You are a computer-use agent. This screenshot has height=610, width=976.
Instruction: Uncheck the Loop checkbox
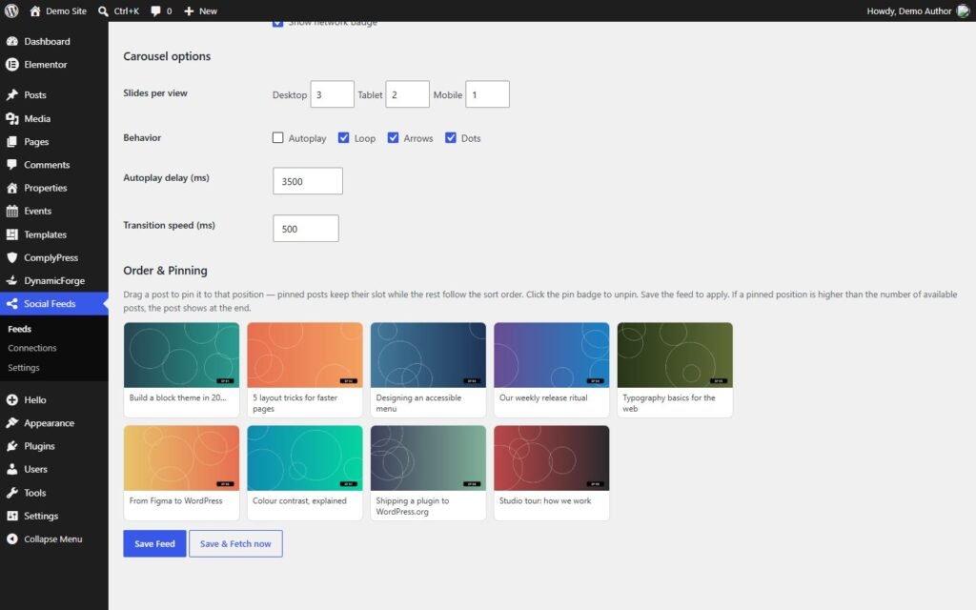(x=343, y=137)
